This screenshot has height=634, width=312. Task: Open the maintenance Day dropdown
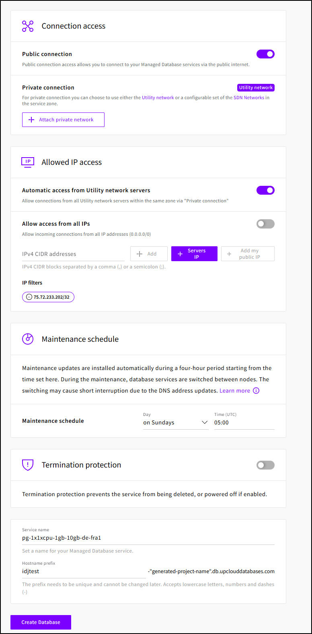pos(176,422)
